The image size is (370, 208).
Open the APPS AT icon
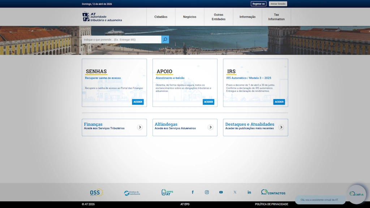[x=167, y=192]
